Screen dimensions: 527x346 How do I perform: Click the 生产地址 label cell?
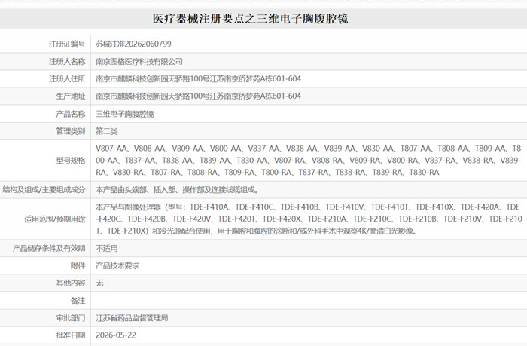tap(71, 96)
